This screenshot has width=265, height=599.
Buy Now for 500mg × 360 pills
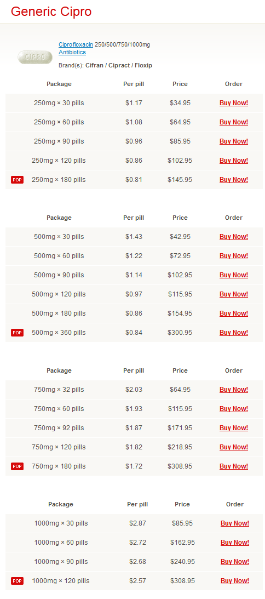coord(234,332)
